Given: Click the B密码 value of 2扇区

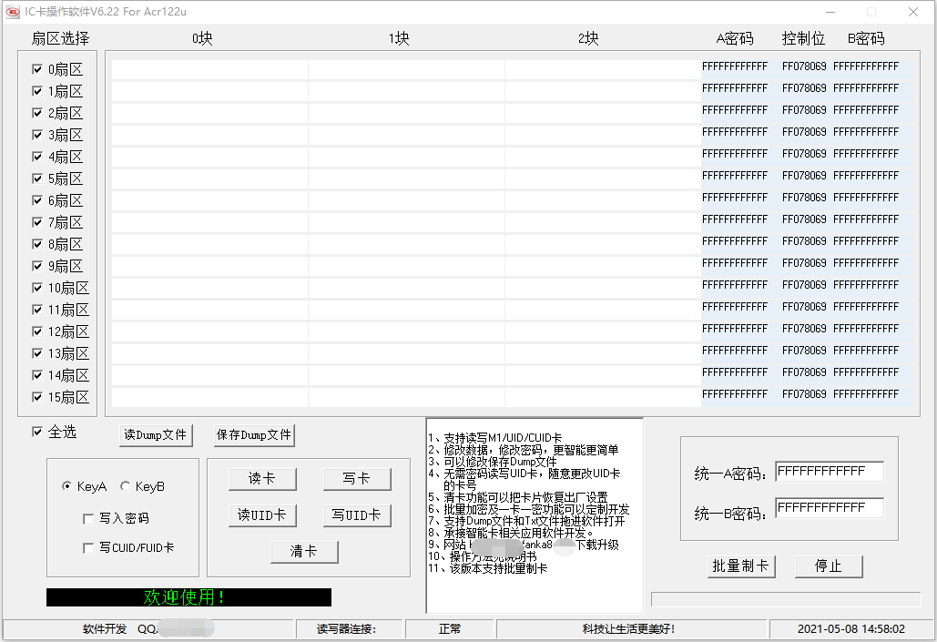Looking at the screenshot, I should pos(866,110).
